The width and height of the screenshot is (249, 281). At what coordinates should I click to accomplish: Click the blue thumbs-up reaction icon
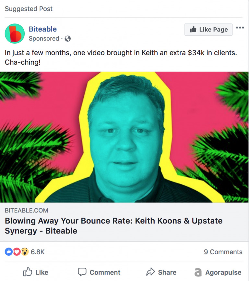click(x=8, y=252)
